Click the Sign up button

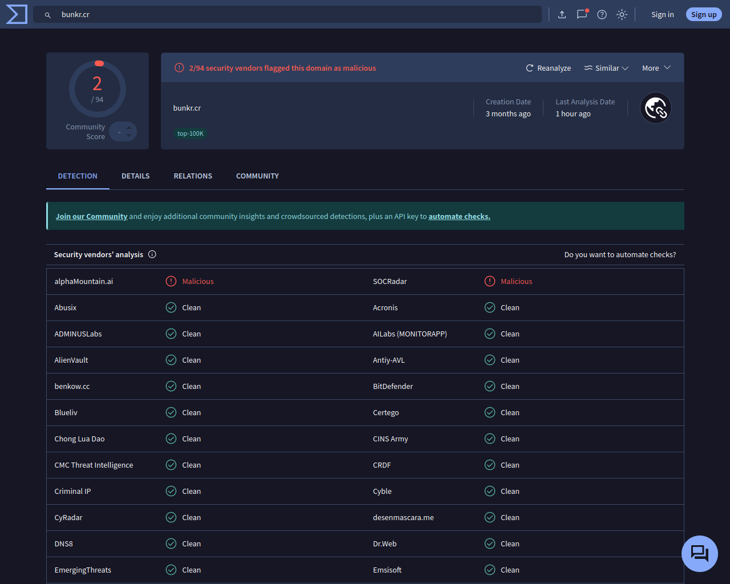pos(704,15)
